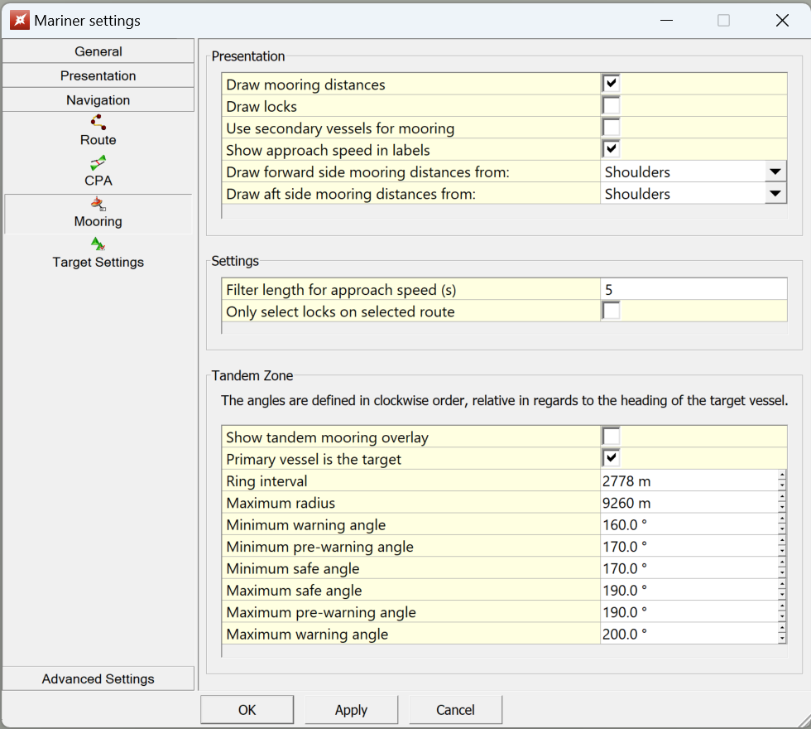811x729 pixels.
Task: Expand forward side mooring distances dropdown
Action: (x=775, y=172)
